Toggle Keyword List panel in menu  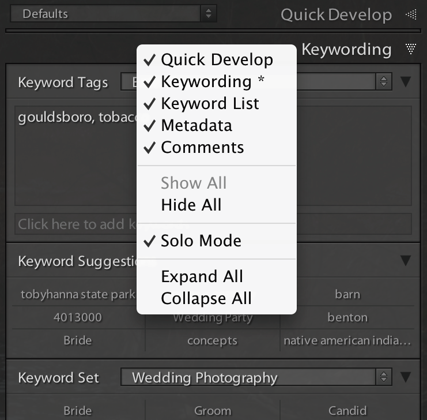[x=210, y=103]
